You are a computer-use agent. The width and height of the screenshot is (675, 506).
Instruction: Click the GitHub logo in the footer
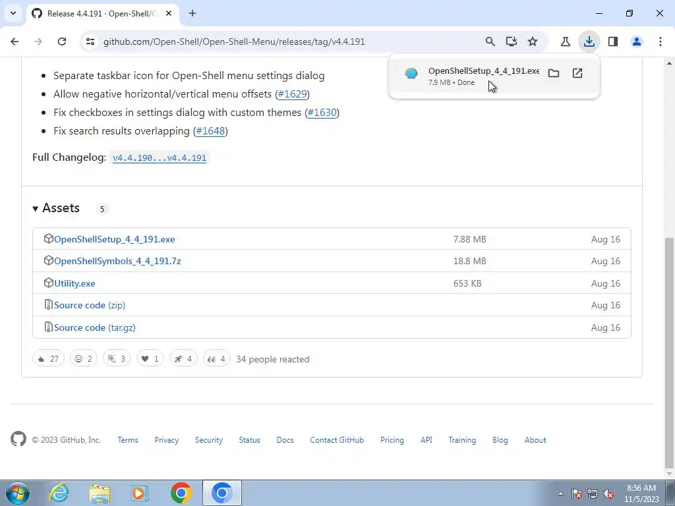[18, 439]
